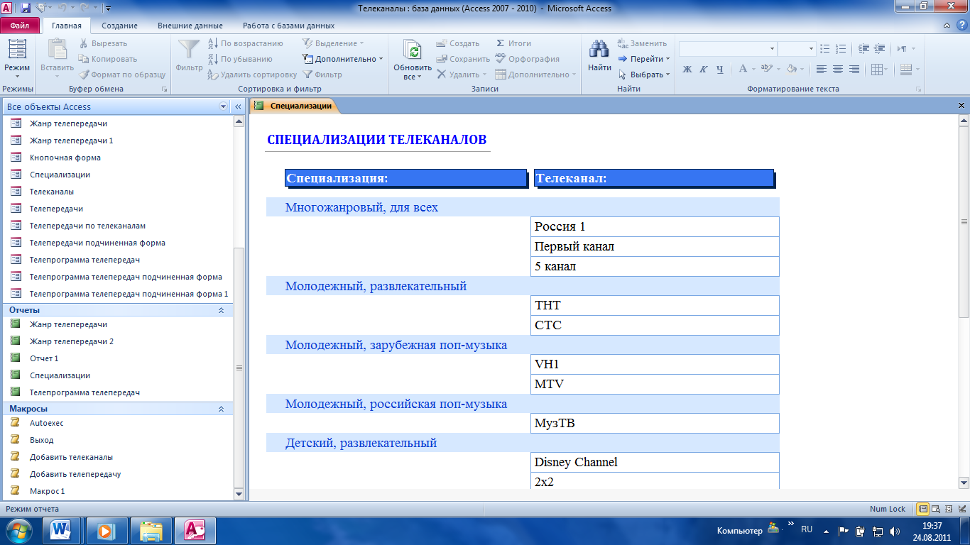Open the Кнопочная форма form

65,158
